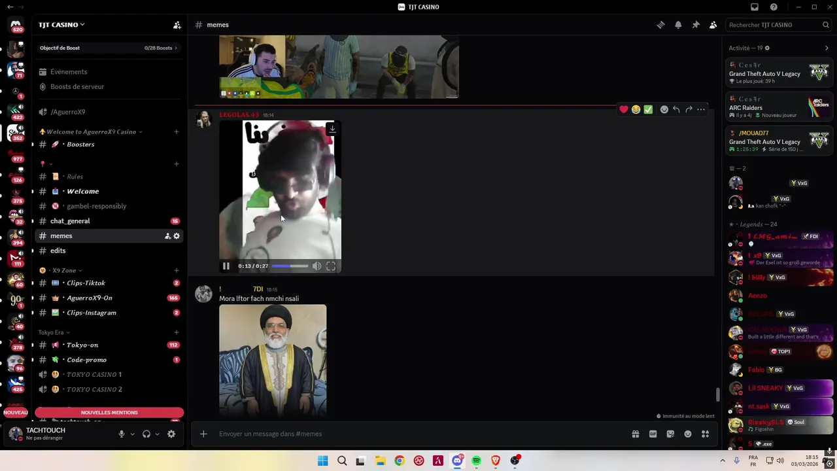
Task: Open attachment plus button in message bar
Action: tap(203, 434)
